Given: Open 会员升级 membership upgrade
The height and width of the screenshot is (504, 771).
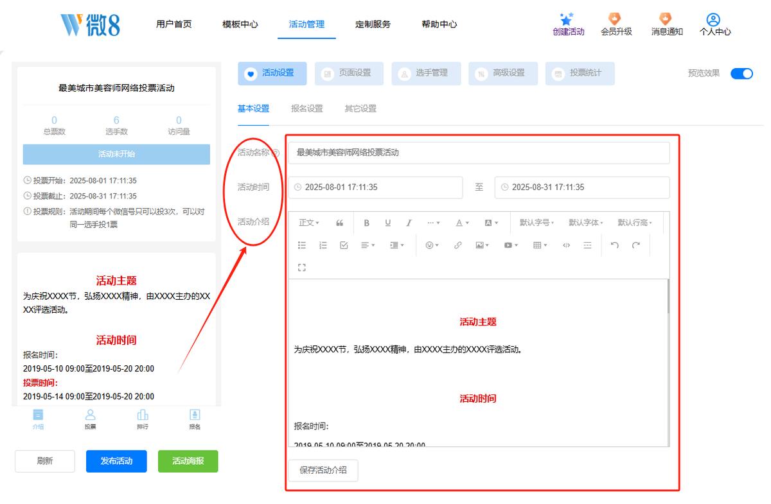Looking at the screenshot, I should (616, 24).
